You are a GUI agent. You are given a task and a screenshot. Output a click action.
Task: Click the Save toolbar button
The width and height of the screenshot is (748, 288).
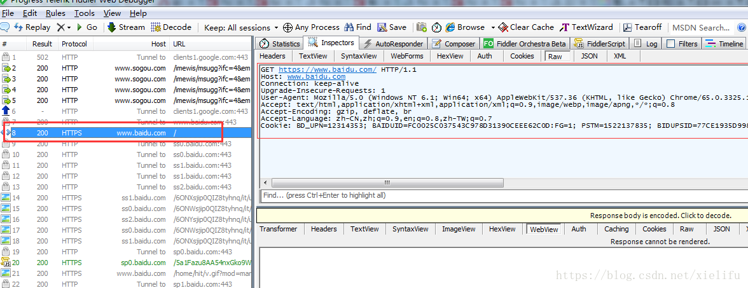click(x=392, y=27)
